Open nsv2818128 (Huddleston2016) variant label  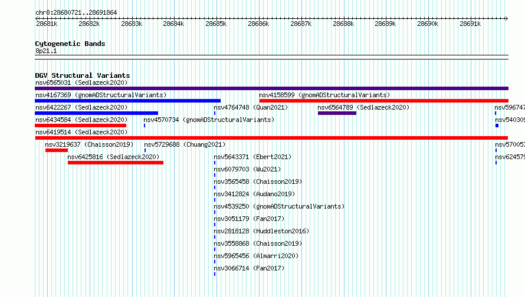(261, 231)
